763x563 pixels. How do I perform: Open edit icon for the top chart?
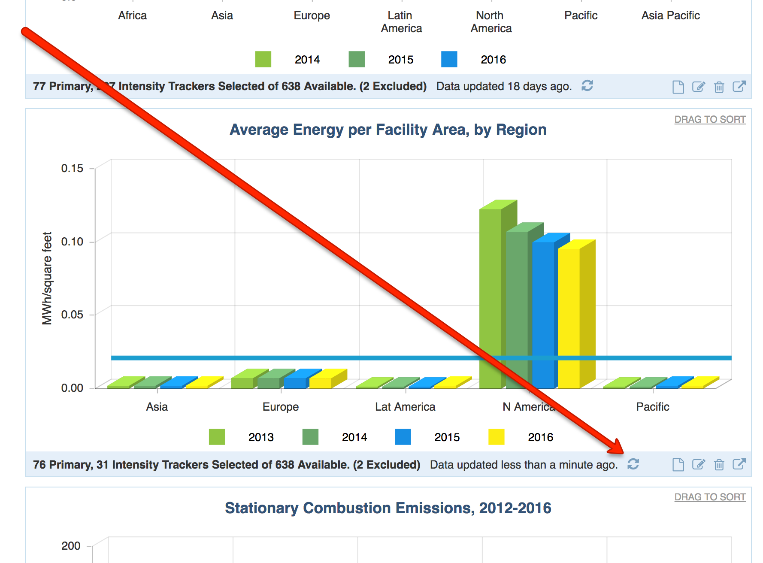[x=698, y=87]
